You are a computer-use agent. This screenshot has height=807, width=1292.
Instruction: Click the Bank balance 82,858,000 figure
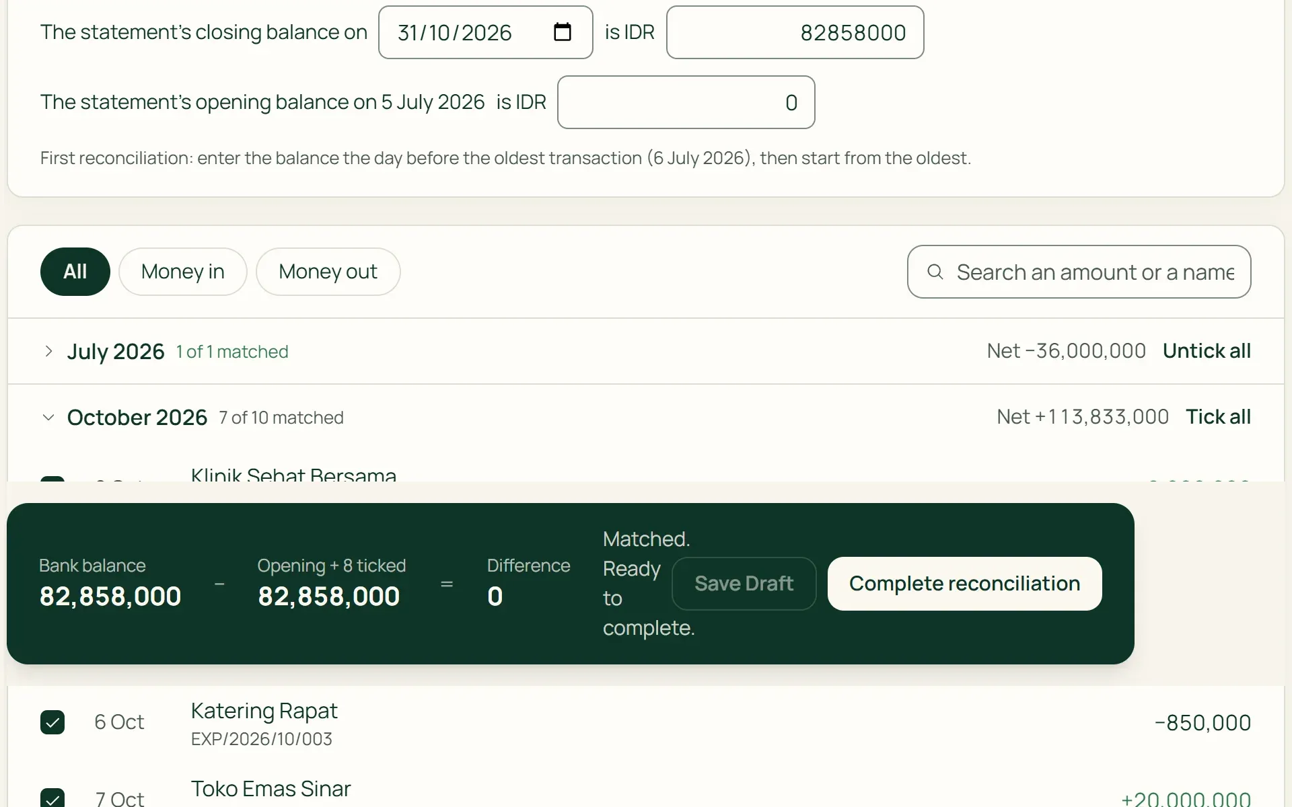[x=110, y=597]
